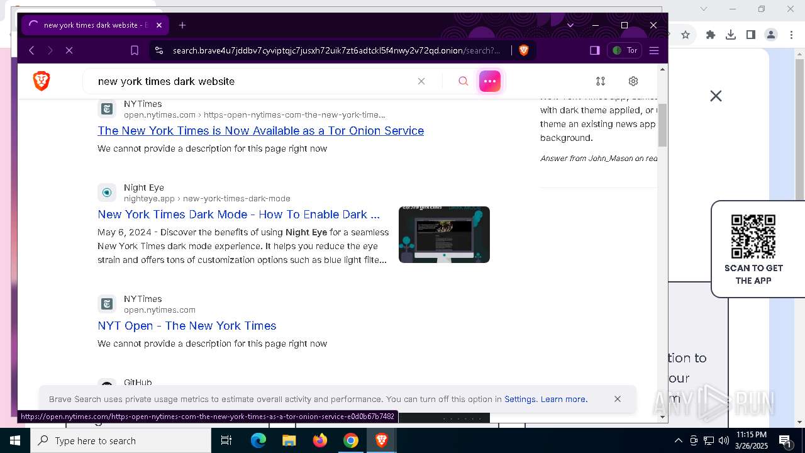Image resolution: width=805 pixels, height=453 pixels.
Task: Open the pink AI chat bubble button
Action: click(x=490, y=81)
